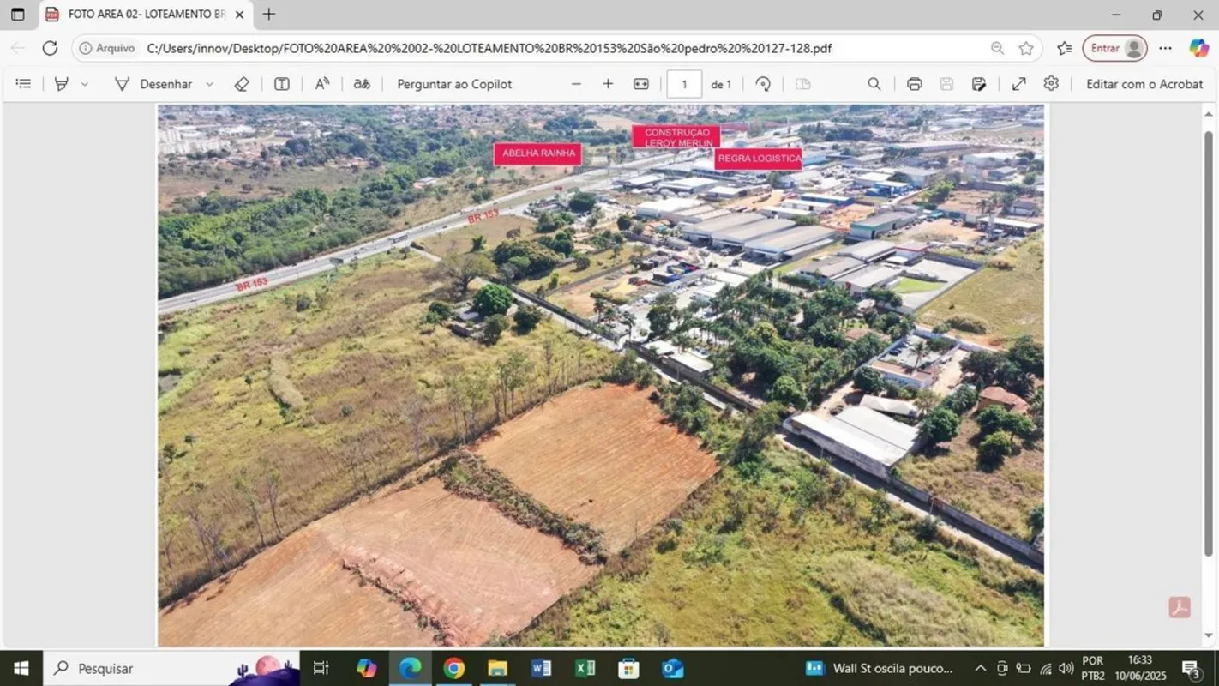Zoom in with the plus button
Image resolution: width=1219 pixels, height=686 pixels.
(x=608, y=84)
